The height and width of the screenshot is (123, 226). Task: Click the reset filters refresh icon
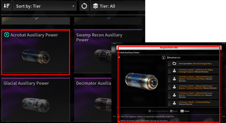point(84,6)
